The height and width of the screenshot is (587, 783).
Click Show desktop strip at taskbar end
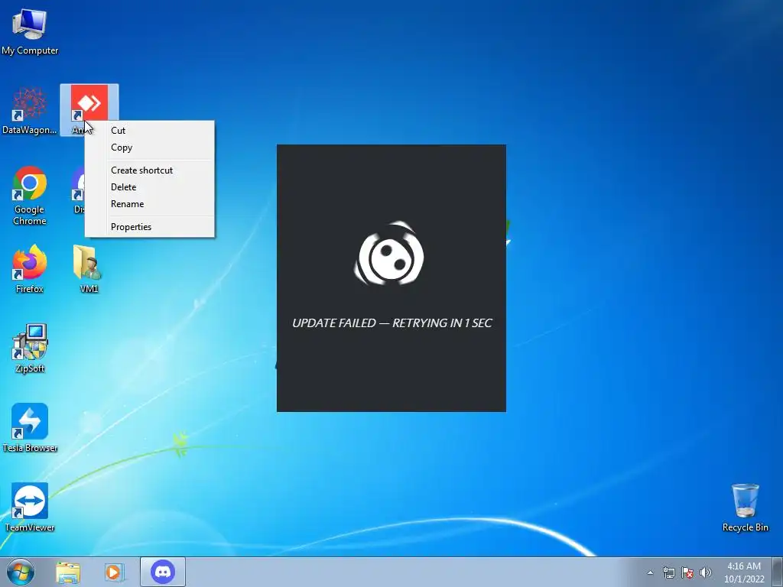point(778,572)
